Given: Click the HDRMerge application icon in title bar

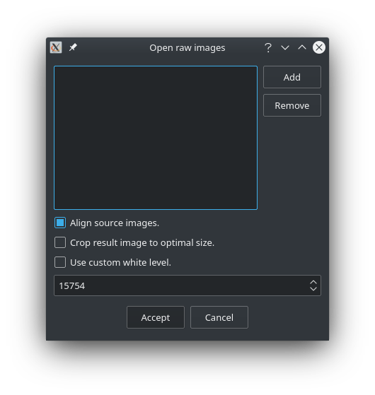Looking at the screenshot, I should coord(56,47).
